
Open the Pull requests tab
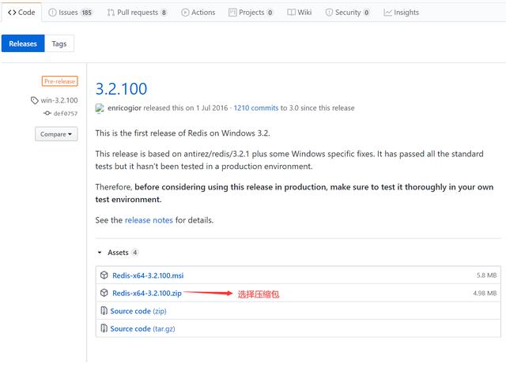[x=137, y=13]
